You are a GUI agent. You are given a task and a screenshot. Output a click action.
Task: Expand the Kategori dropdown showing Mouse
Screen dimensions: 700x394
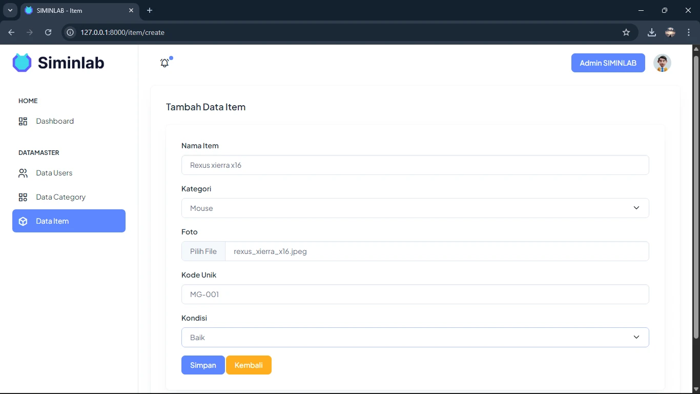(x=415, y=208)
